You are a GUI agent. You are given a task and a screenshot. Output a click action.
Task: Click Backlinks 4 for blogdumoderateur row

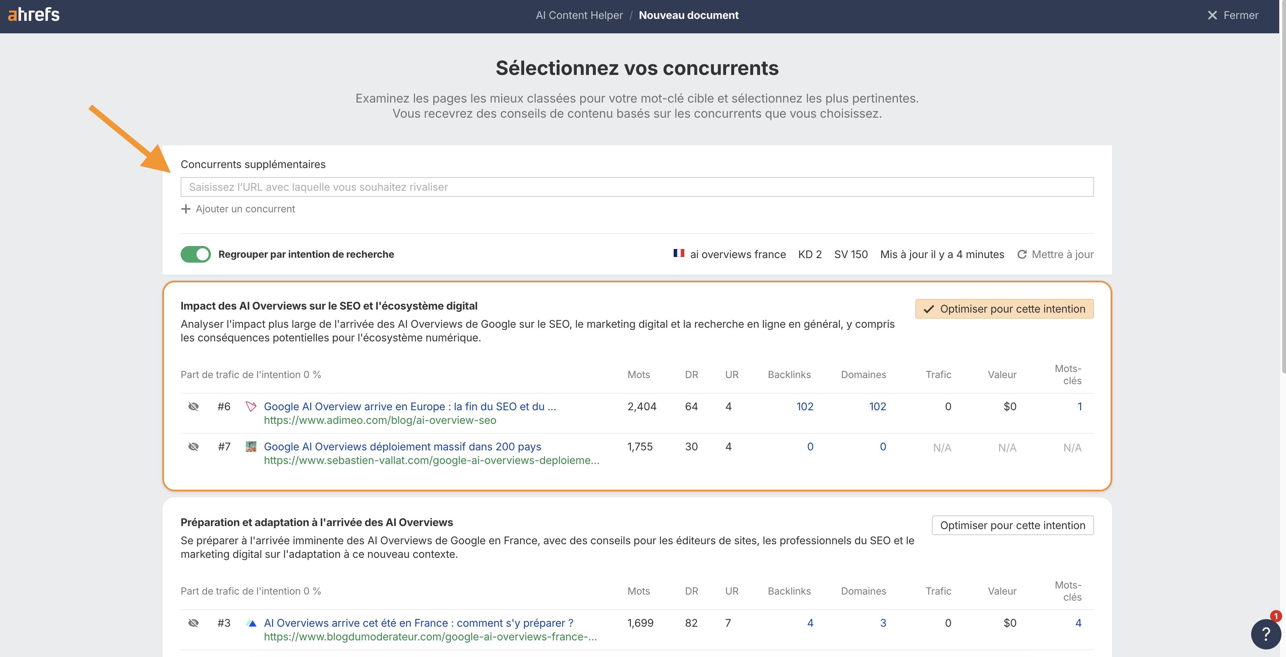(810, 623)
